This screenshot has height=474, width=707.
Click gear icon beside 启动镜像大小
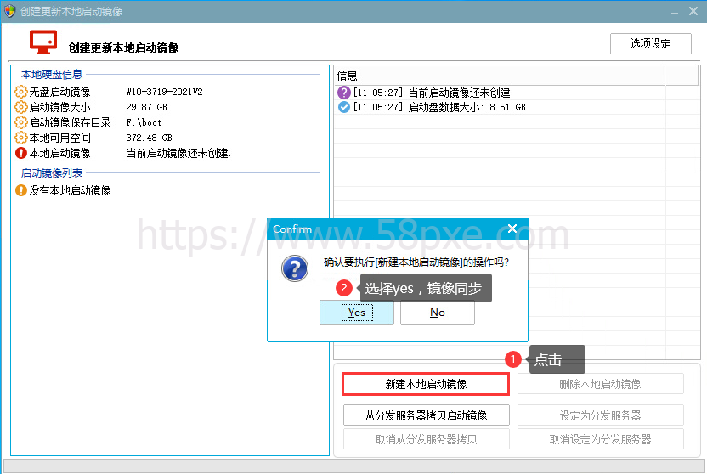tap(20, 107)
